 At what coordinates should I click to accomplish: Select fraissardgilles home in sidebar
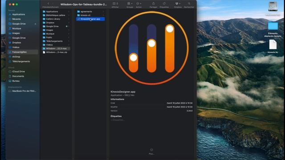point(23,52)
